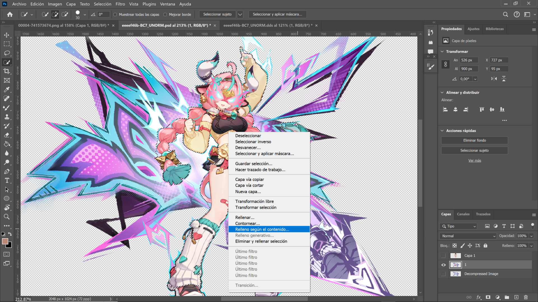The height and width of the screenshot is (302, 538).
Task: Toggle lock transparent pixels
Action: pyautogui.click(x=454, y=246)
